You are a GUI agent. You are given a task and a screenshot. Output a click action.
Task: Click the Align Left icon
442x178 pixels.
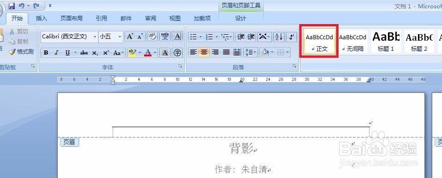pos(193,52)
